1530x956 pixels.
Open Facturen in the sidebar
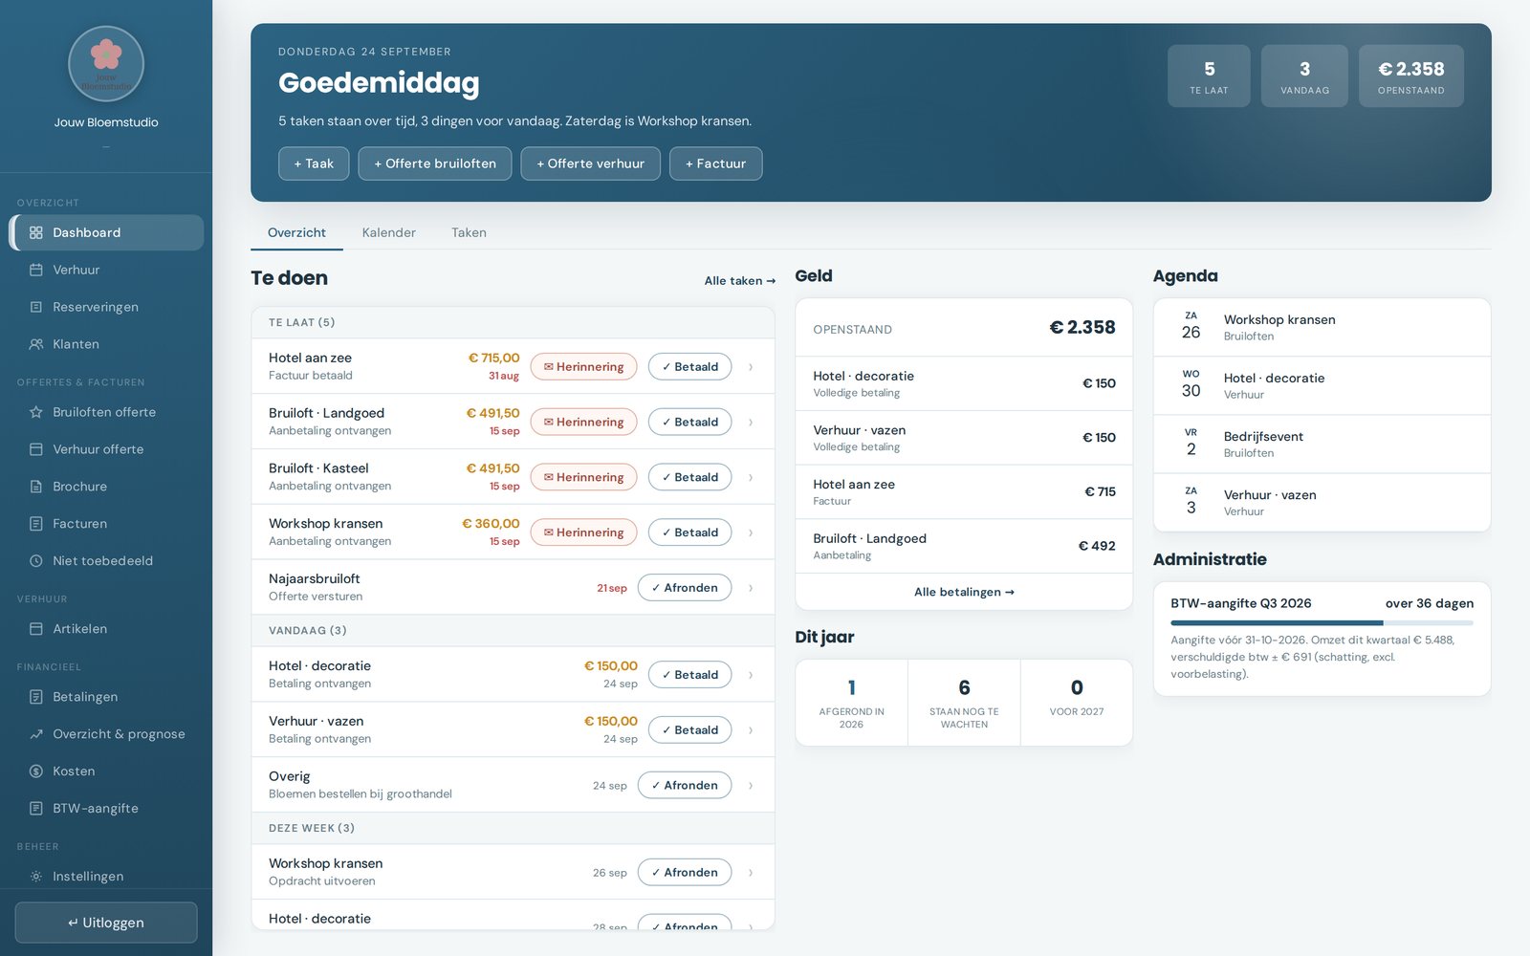(106, 524)
